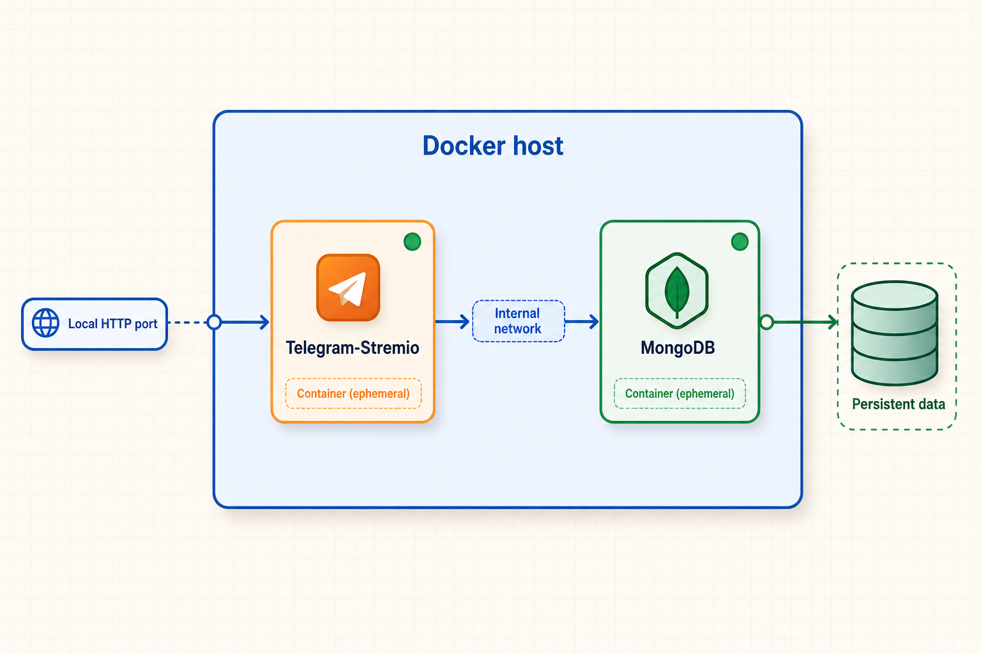
Task: Click the green connector circle on MongoDB's right edge
Action: tap(766, 322)
